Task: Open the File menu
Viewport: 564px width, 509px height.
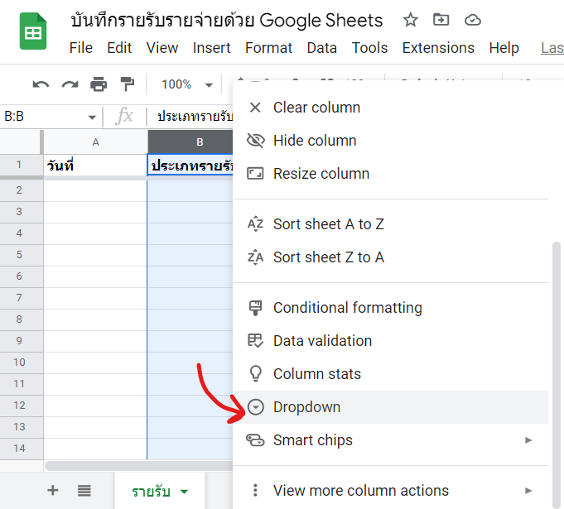Action: (x=81, y=48)
